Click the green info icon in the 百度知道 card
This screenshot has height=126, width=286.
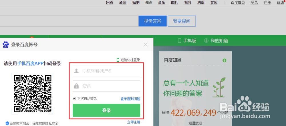pos(224,60)
